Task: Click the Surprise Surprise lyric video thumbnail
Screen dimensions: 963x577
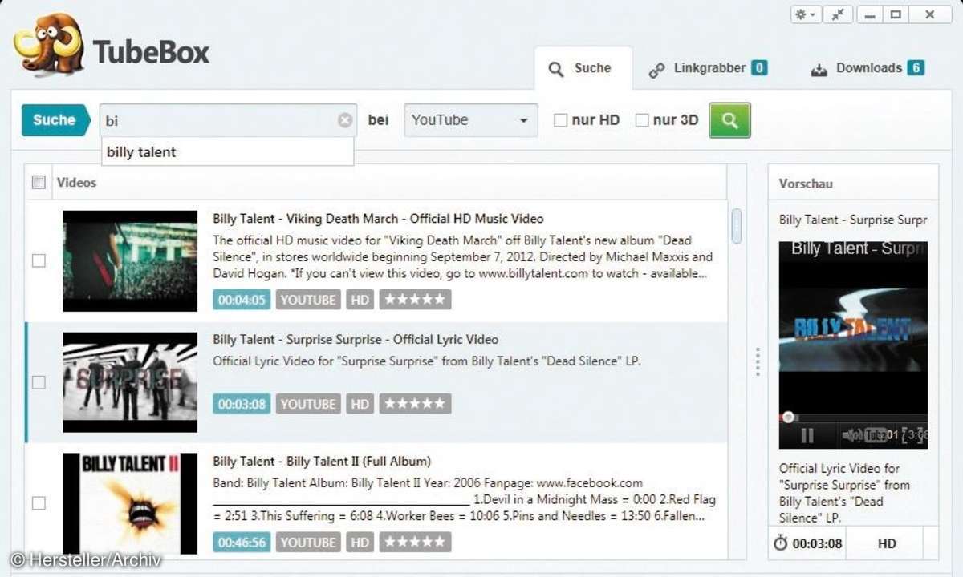Action: [x=130, y=382]
